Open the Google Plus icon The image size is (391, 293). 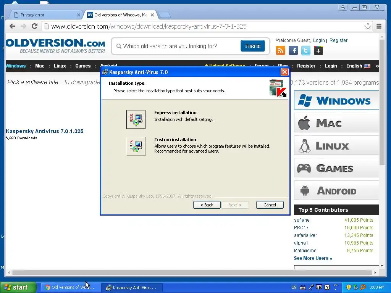318,51
